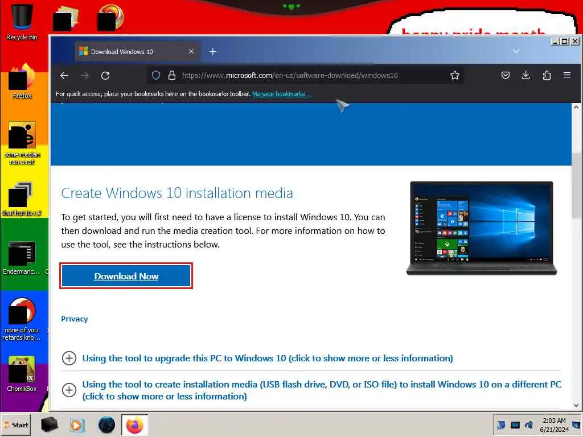The image size is (583, 437).
Task: Select the Download Windows 10 tab
Action: point(138,51)
